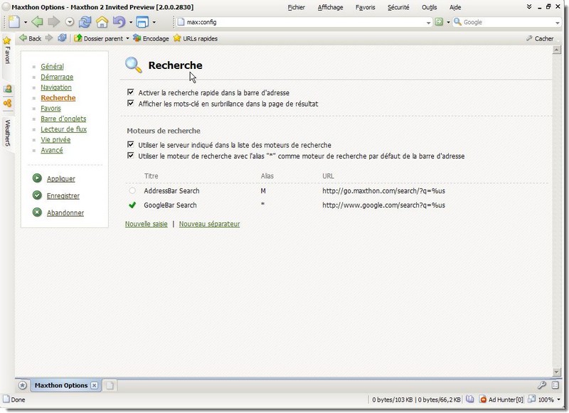The height and width of the screenshot is (413, 569).
Task: Toggle Afficher les mots-clé en surbrillance checkbox
Action: [131, 103]
